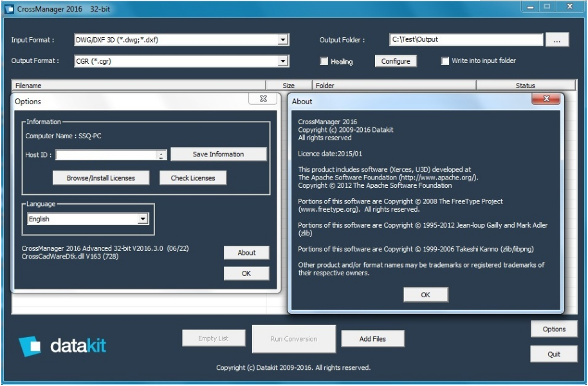Click Save Information button
The height and width of the screenshot is (386, 588).
coord(218,154)
